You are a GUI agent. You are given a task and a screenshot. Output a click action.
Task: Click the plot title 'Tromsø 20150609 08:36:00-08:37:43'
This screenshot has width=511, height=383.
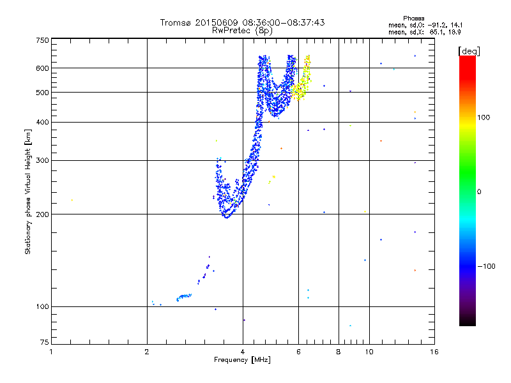pyautogui.click(x=242, y=22)
